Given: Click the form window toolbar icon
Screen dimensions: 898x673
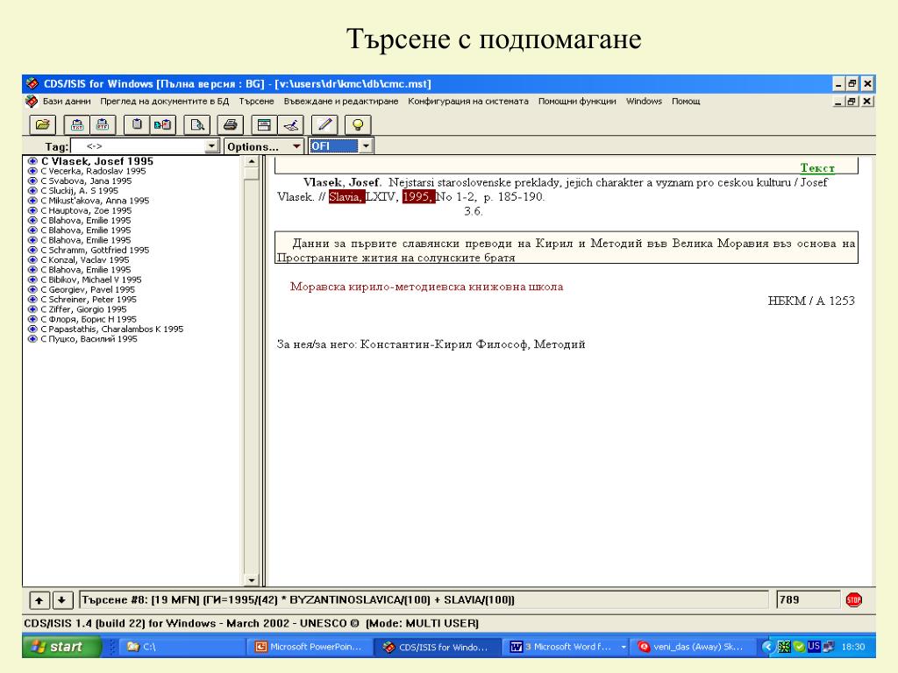Looking at the screenshot, I should click(x=264, y=124).
